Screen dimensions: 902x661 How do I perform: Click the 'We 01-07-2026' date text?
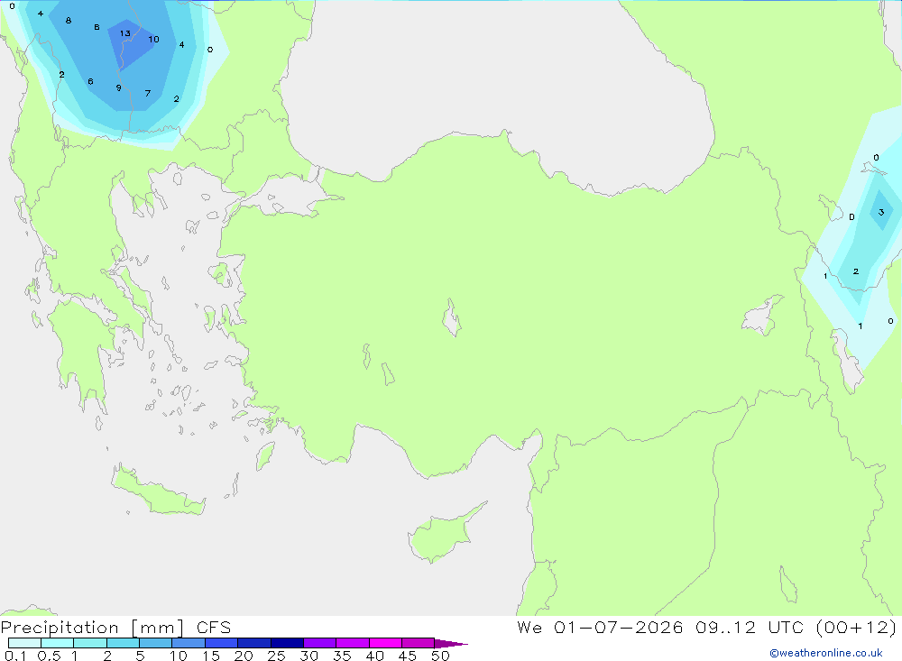pos(600,627)
